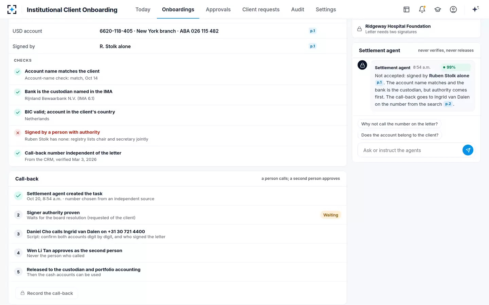Open the notifications bell

tap(422, 9)
